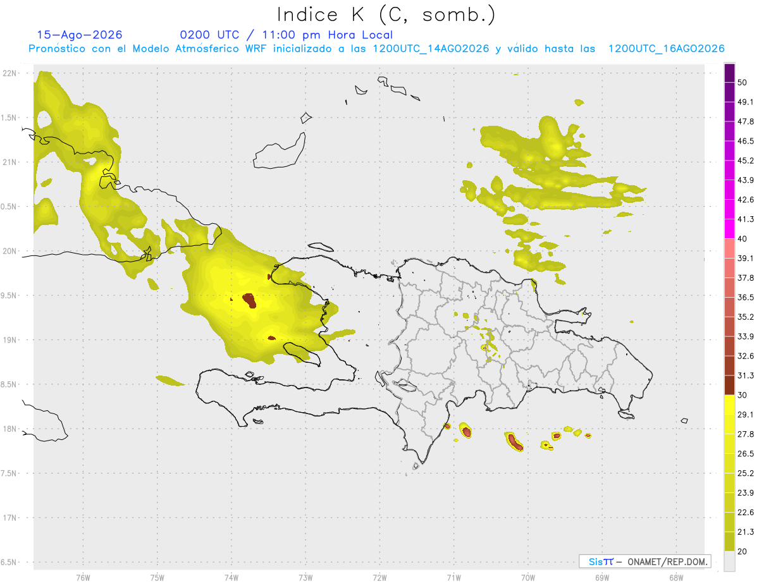Click the colorbar value "50"
The image size is (759, 586).
(x=743, y=82)
